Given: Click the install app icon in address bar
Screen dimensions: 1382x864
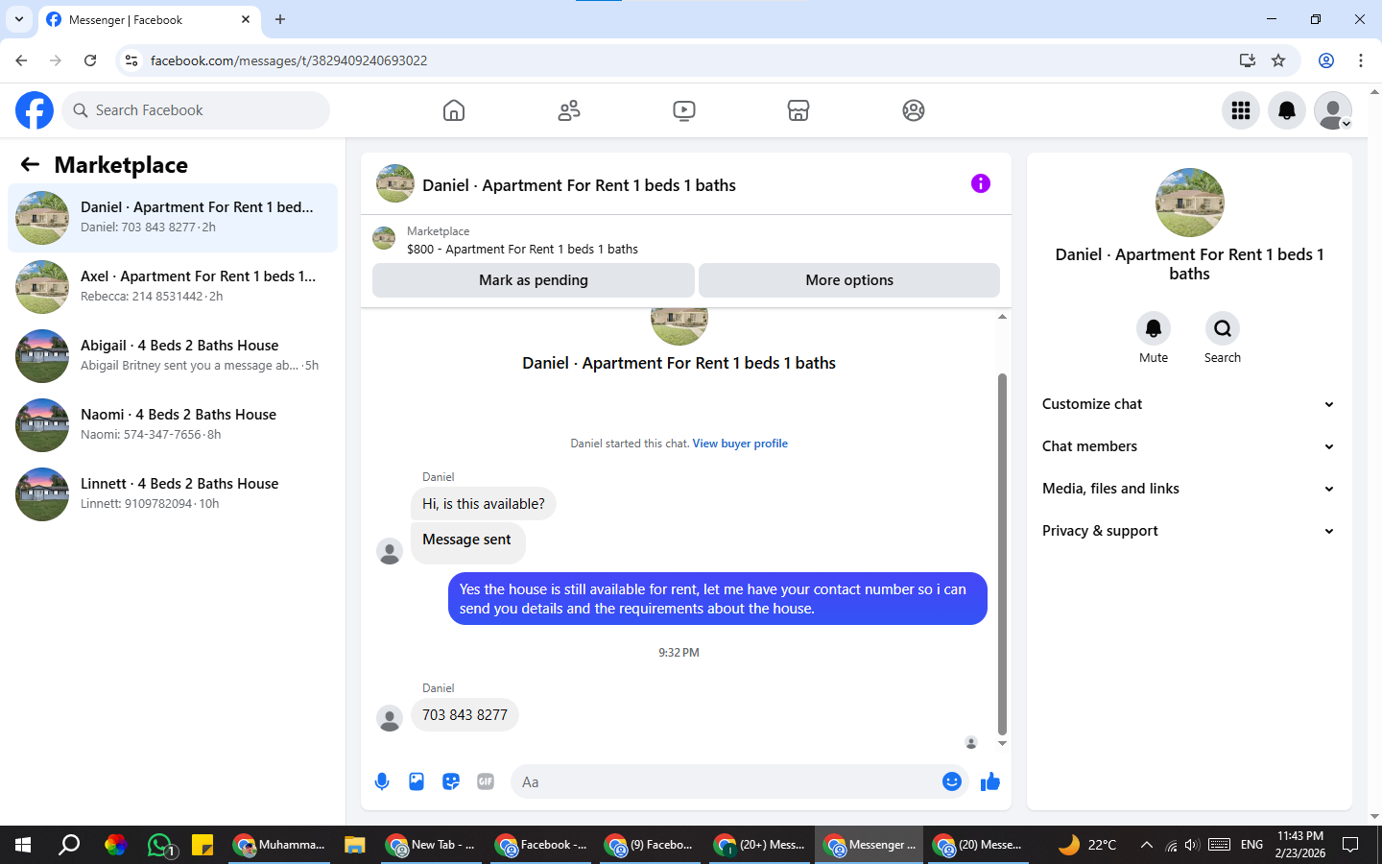Looking at the screenshot, I should 1247,60.
